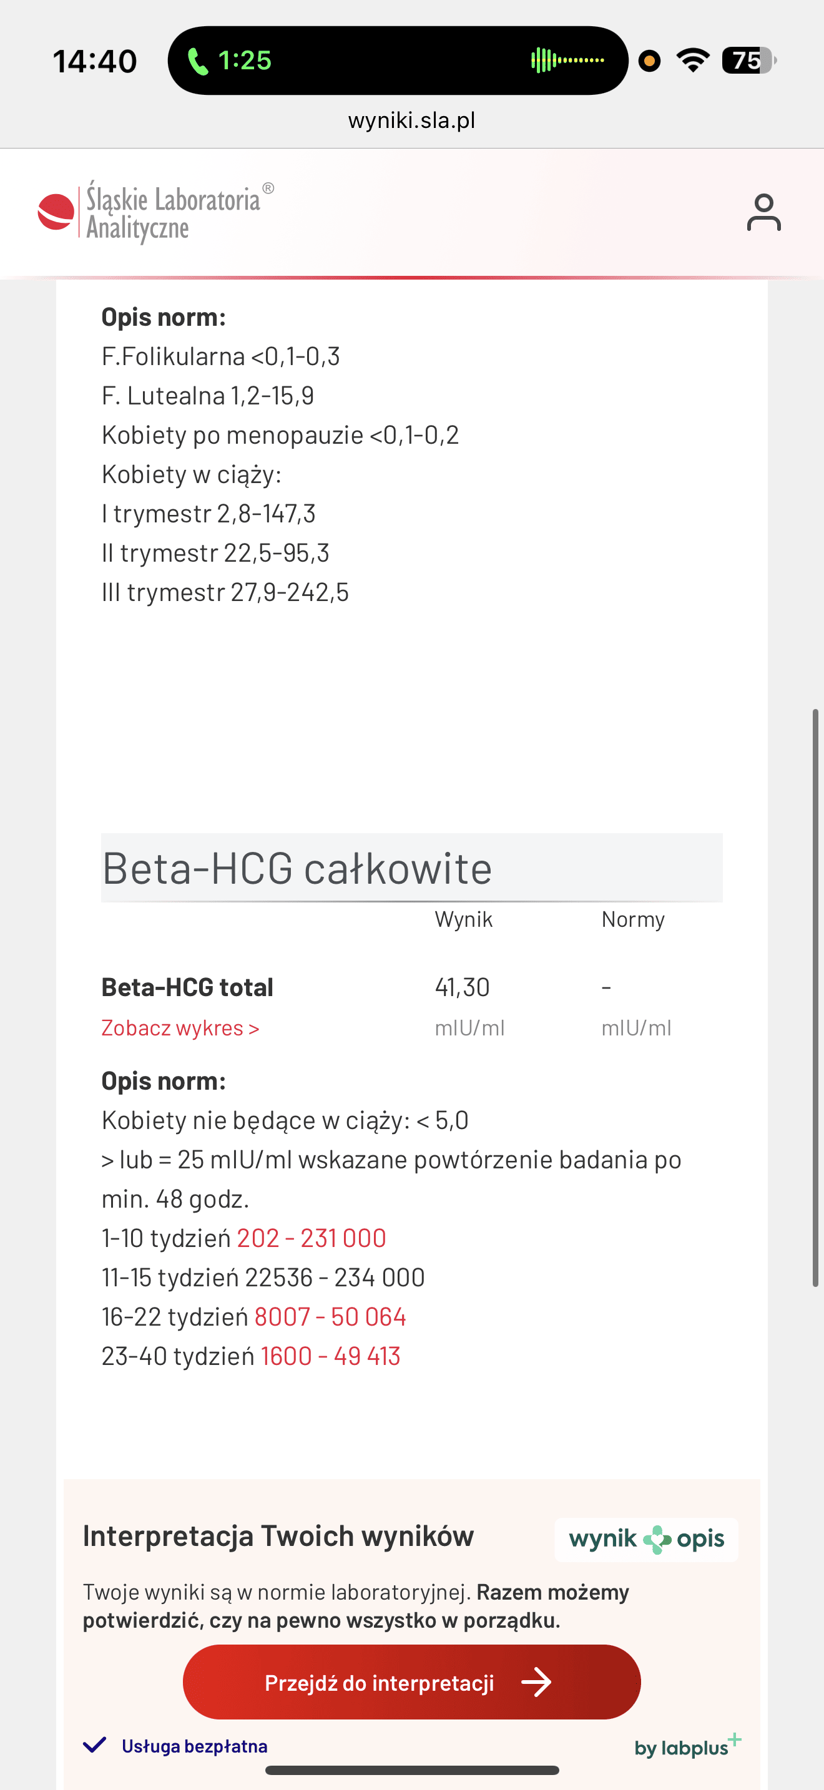This screenshot has width=824, height=1790.
Task: Tap the red 202 - 231 000 range
Action: pyautogui.click(x=311, y=1238)
